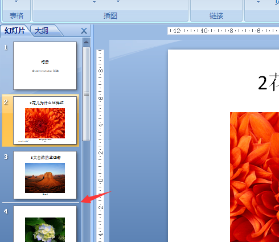Close the slides pane with X
279x242 pixels.
[x=84, y=31]
